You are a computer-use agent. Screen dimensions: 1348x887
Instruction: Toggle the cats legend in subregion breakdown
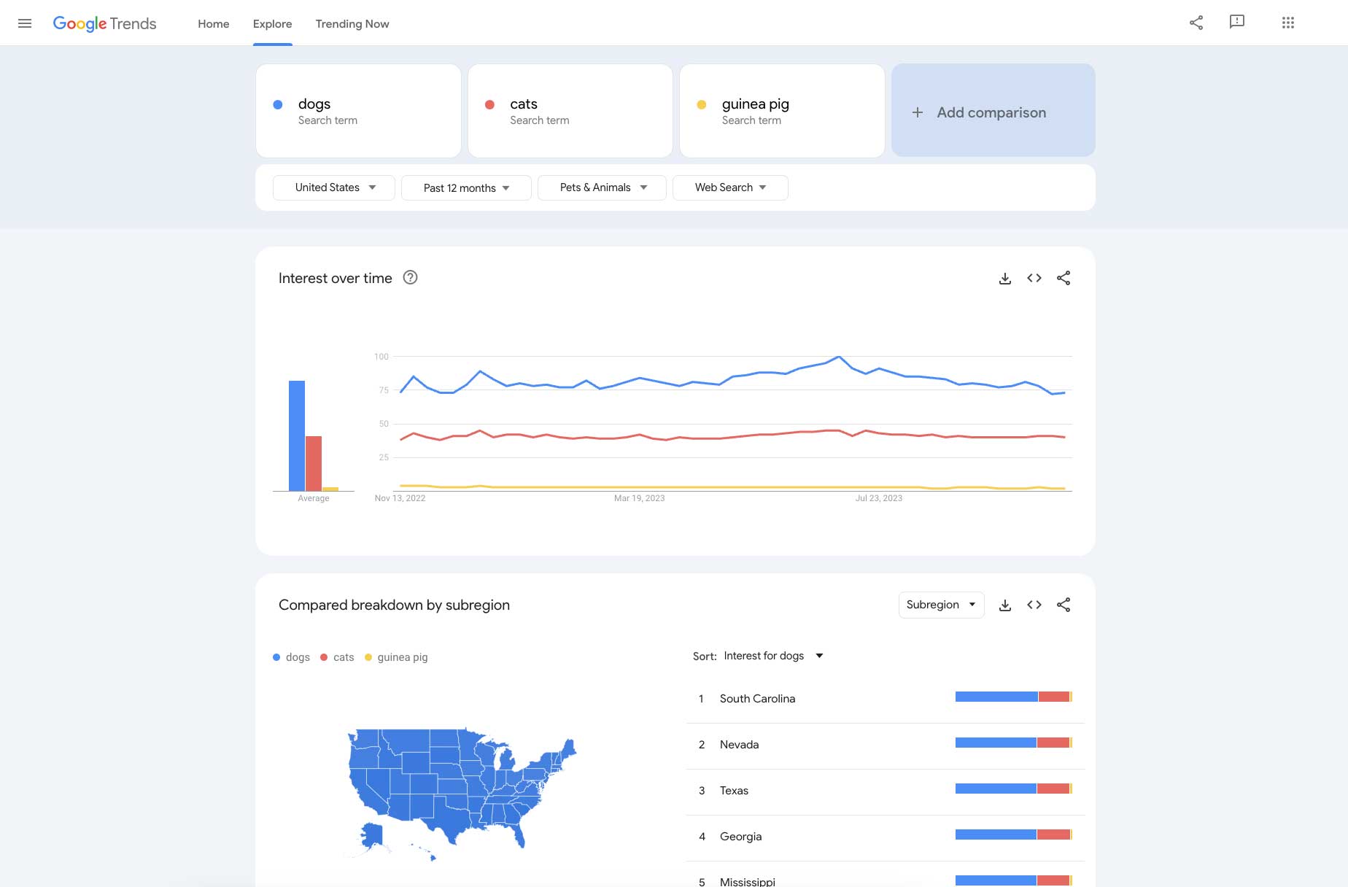(336, 656)
